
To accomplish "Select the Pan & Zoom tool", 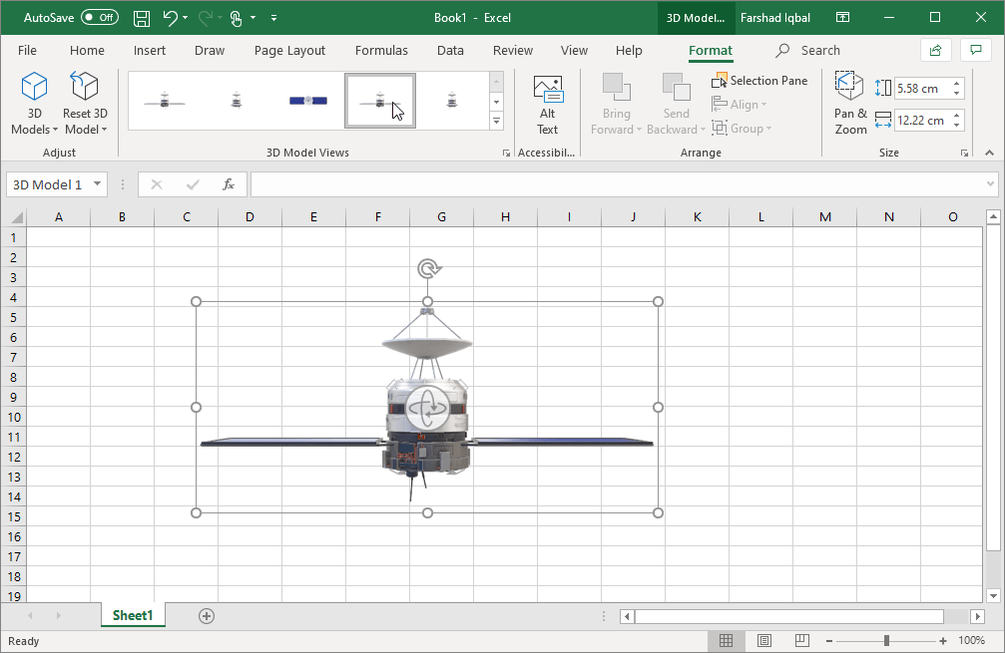I will point(849,100).
